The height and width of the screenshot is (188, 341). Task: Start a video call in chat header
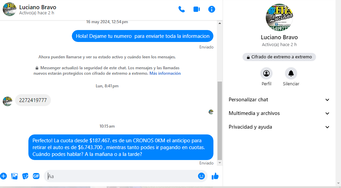197,9
